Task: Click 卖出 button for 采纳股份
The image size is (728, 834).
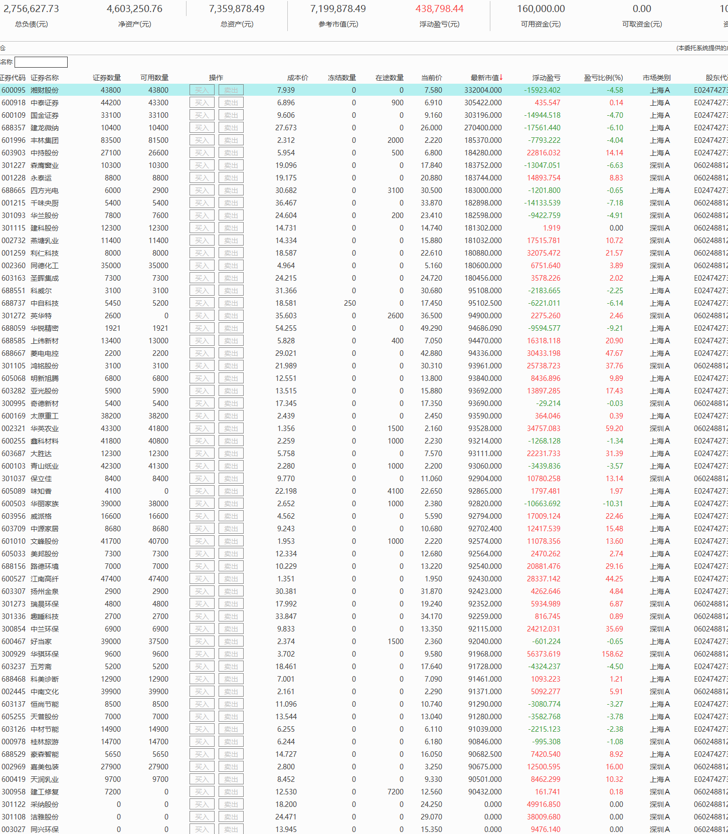Action: (231, 804)
